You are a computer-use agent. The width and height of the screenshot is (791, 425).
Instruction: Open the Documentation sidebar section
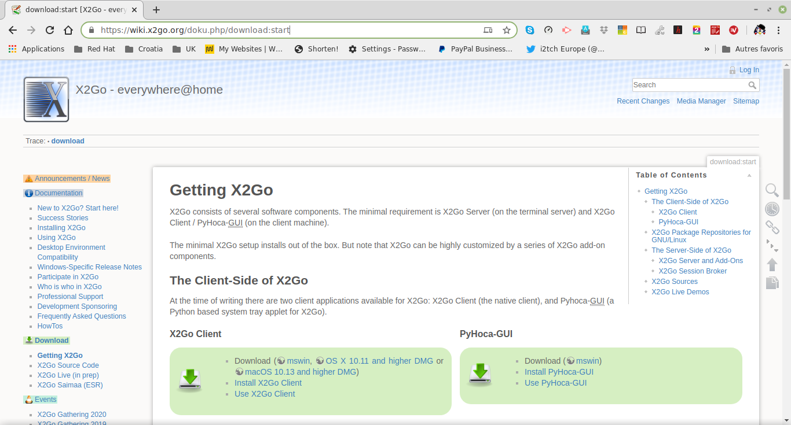(54, 193)
